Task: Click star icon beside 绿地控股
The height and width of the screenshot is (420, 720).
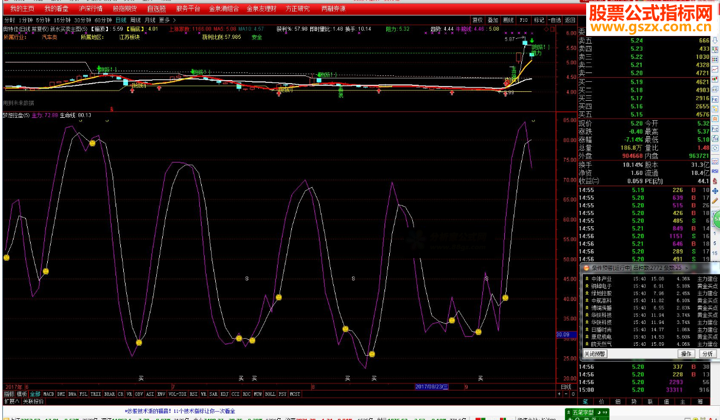Action: pyautogui.click(x=587, y=293)
